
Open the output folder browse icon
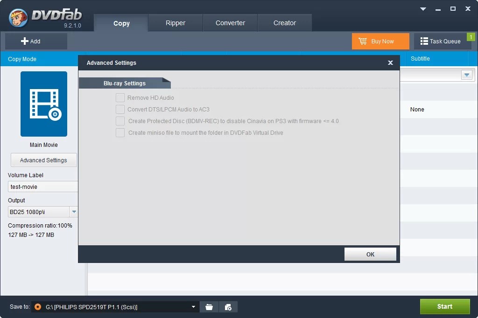point(209,307)
